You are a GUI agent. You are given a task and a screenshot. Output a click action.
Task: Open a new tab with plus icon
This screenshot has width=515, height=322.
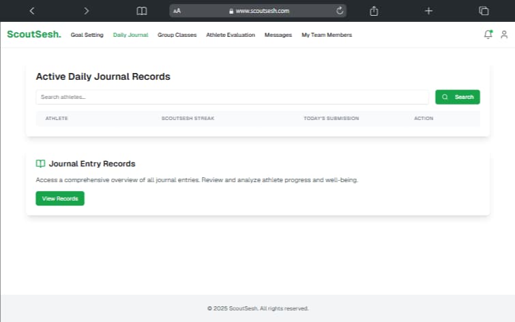[x=428, y=11]
